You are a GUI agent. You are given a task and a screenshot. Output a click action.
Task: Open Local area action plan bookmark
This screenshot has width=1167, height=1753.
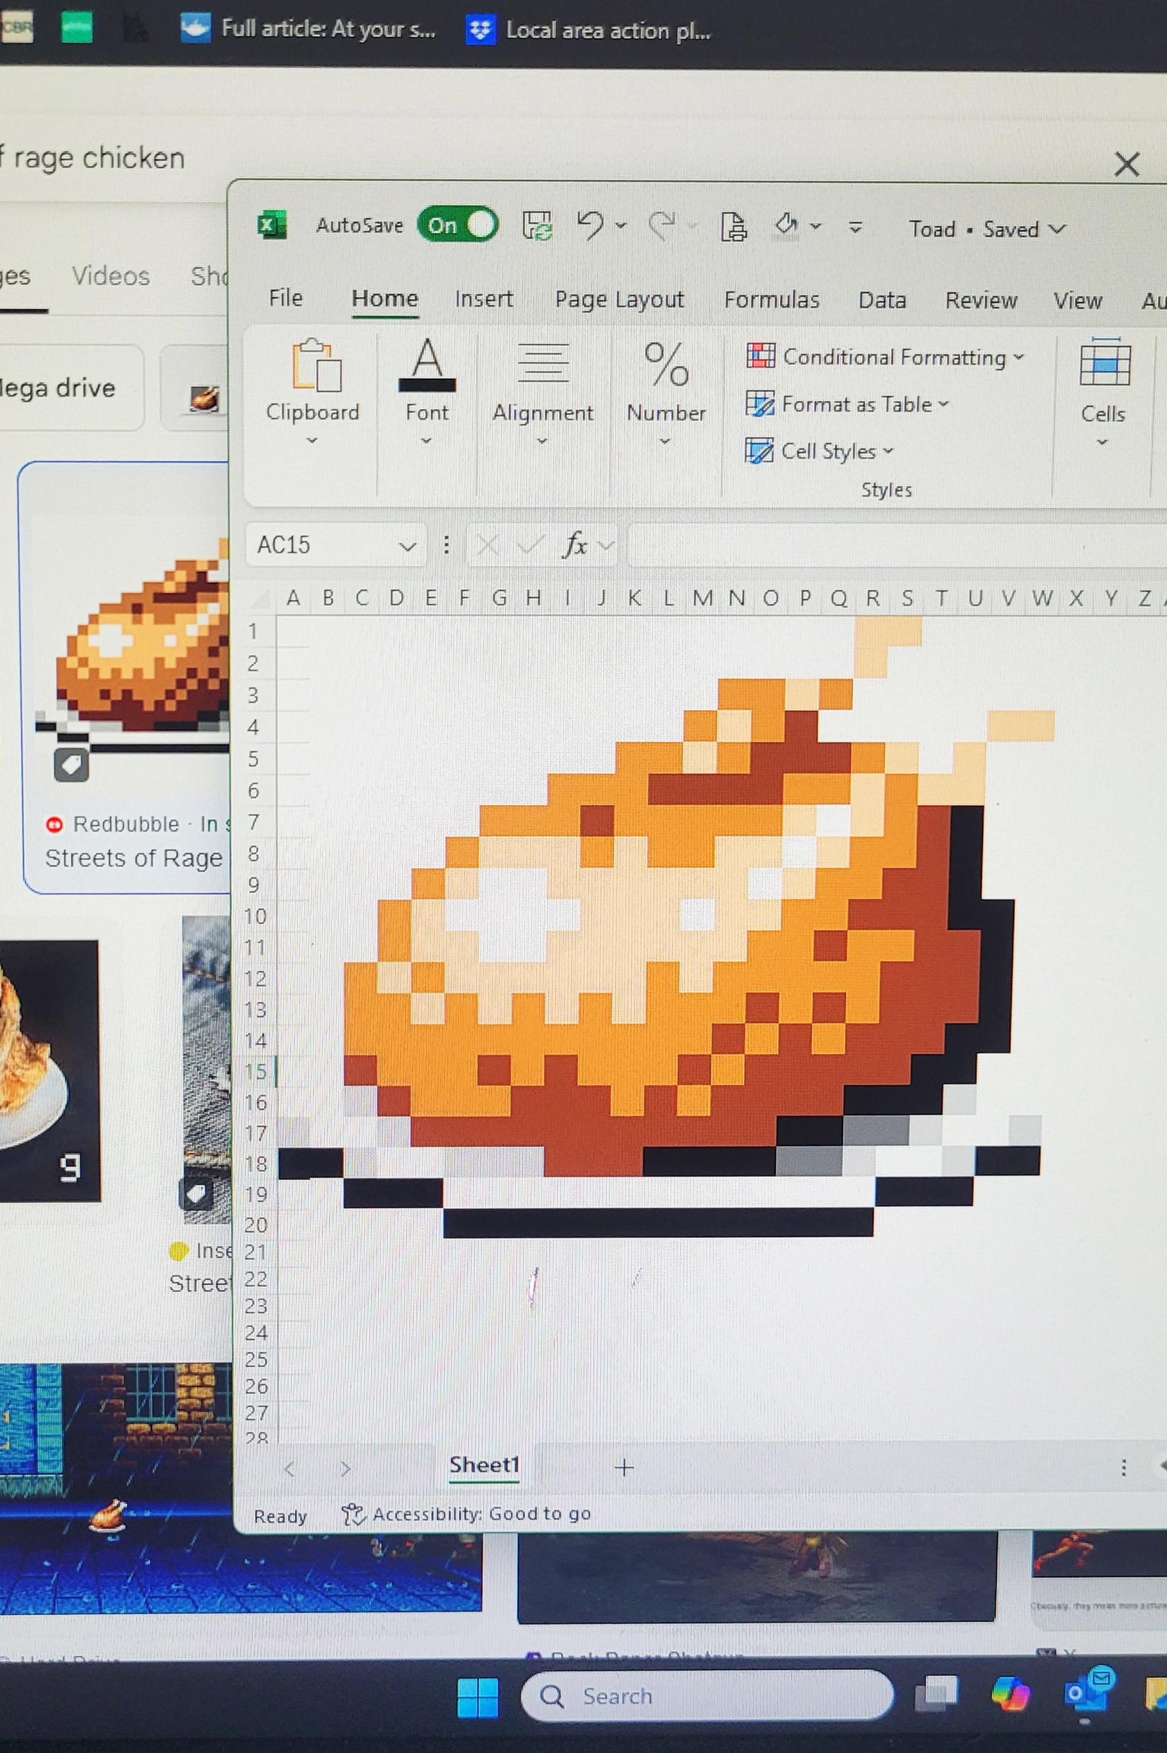tap(589, 30)
